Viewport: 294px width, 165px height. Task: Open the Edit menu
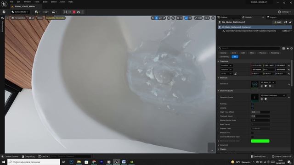18,2
